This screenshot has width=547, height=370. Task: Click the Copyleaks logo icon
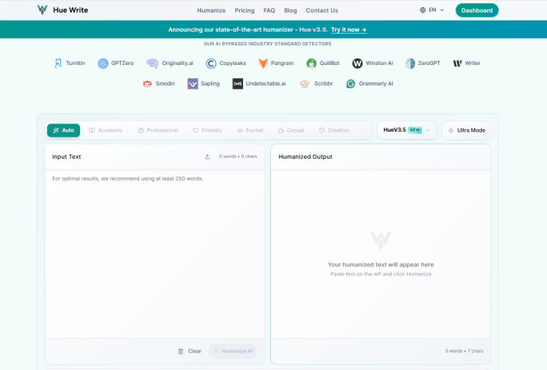click(x=211, y=62)
